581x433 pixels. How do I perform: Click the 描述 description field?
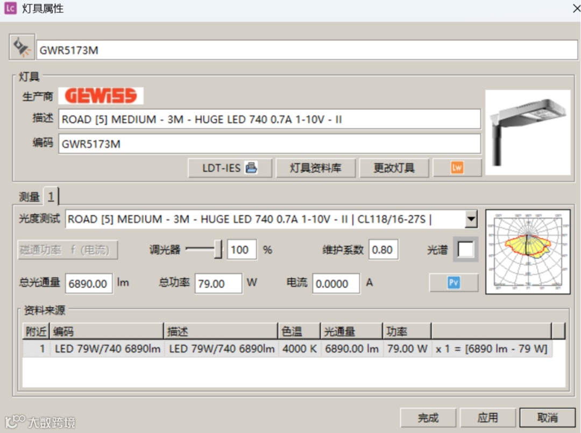coord(270,119)
